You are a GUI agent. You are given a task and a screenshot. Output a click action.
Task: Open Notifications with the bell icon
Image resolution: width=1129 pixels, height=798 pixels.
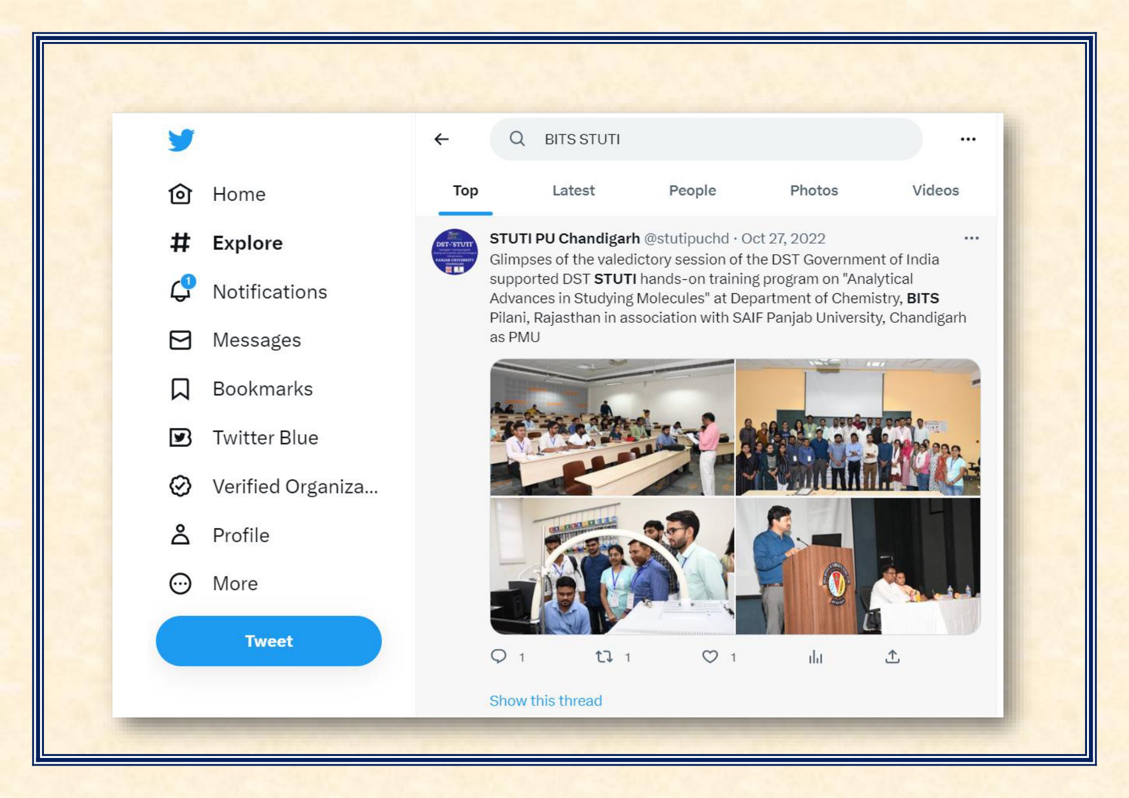(181, 289)
